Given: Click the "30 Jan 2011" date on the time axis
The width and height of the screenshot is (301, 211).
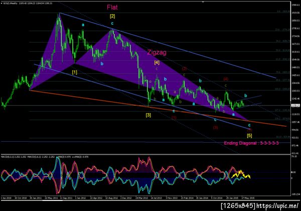Looking at the screenshot, I should (x=36, y=198).
